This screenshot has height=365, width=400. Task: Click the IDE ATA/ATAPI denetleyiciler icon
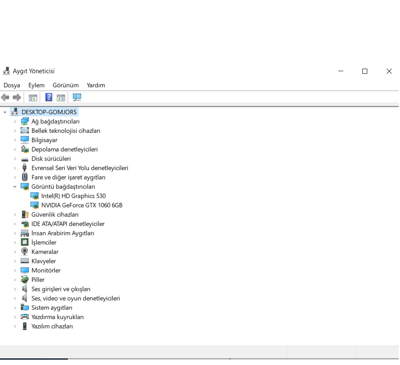coord(25,224)
